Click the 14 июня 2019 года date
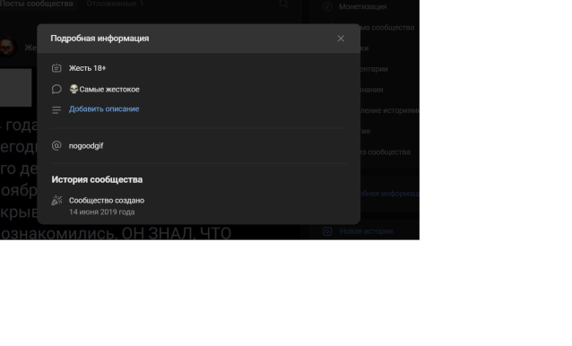This screenshot has height=346, width=572. [102, 212]
